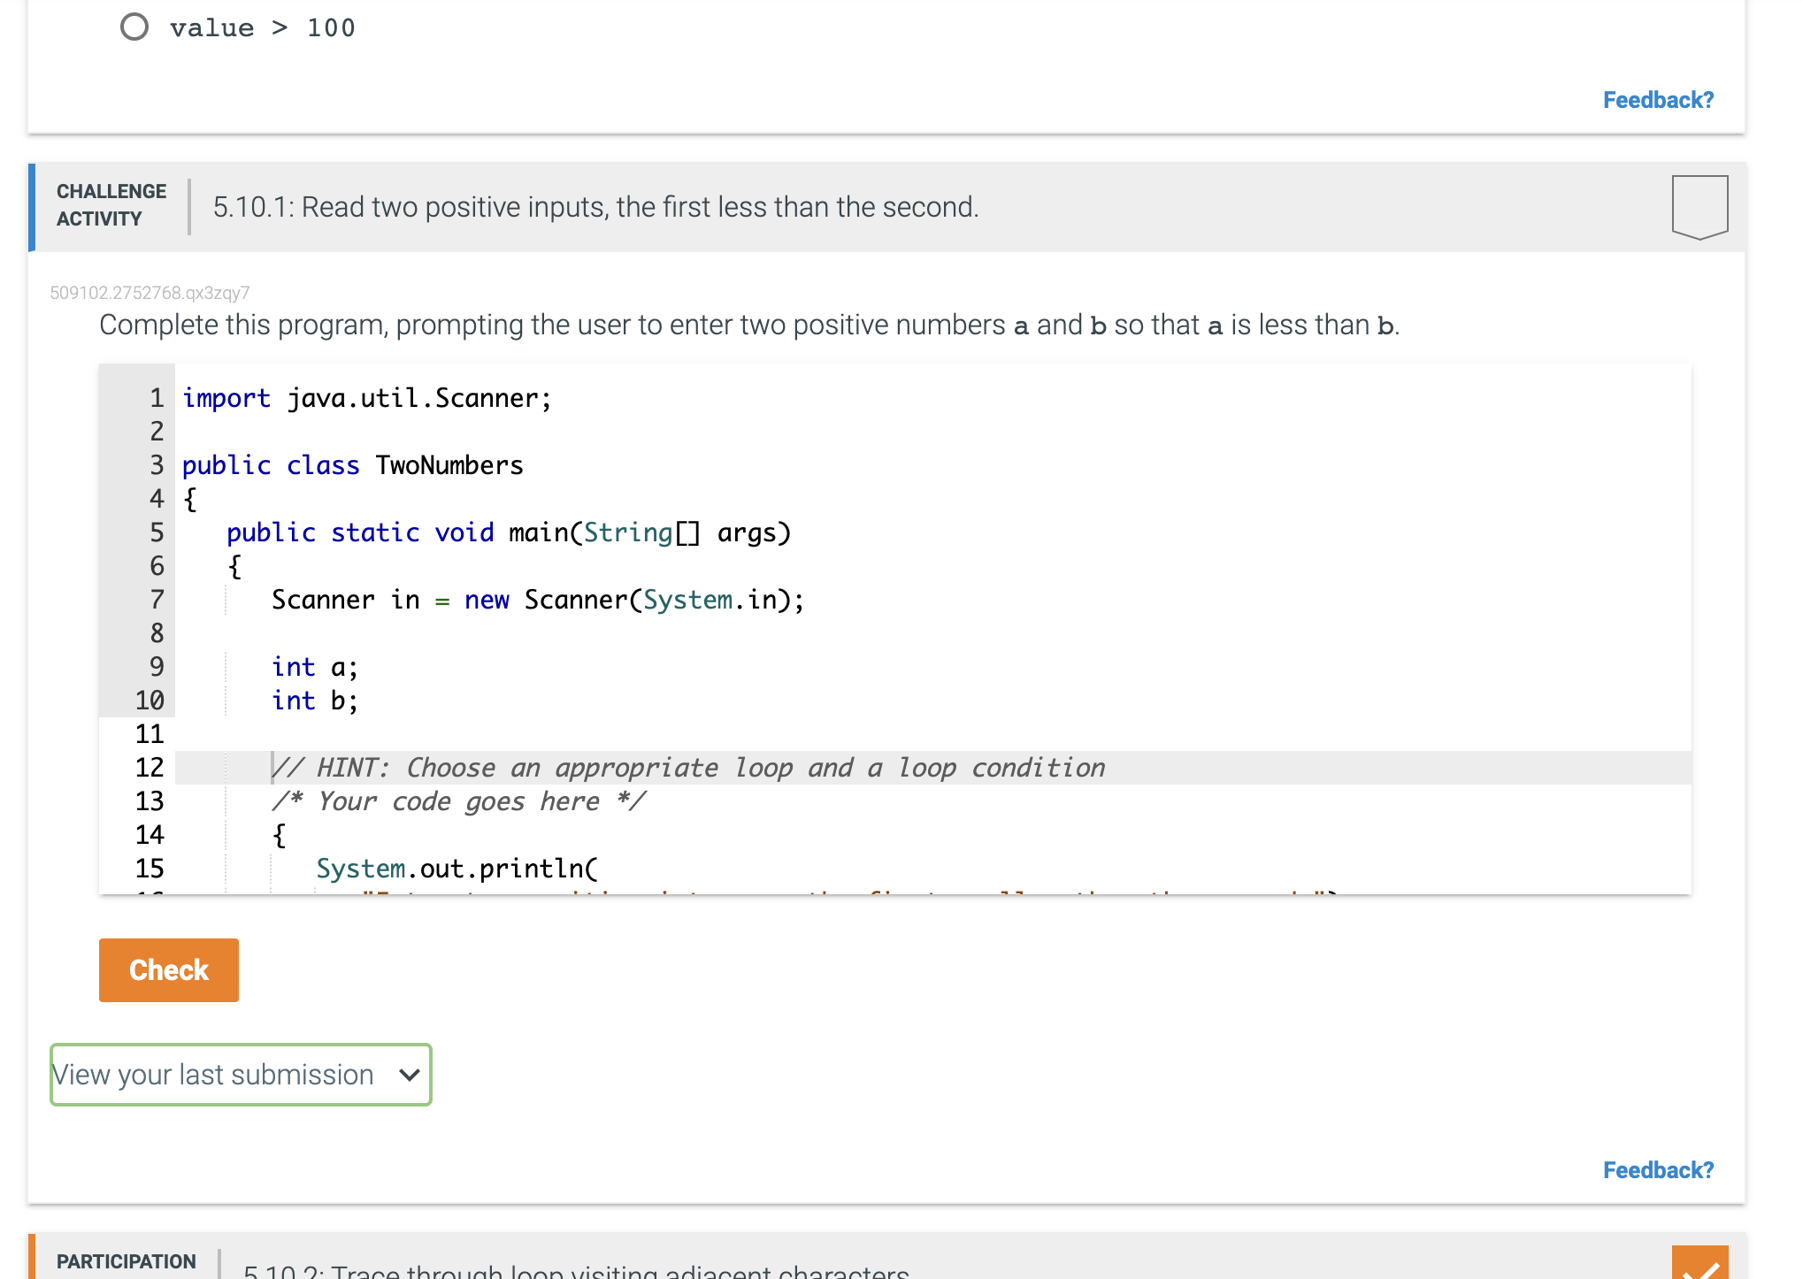The image size is (1803, 1279).
Task: Click the "Scanner in = new Scanner" line
Action: pyautogui.click(x=538, y=600)
